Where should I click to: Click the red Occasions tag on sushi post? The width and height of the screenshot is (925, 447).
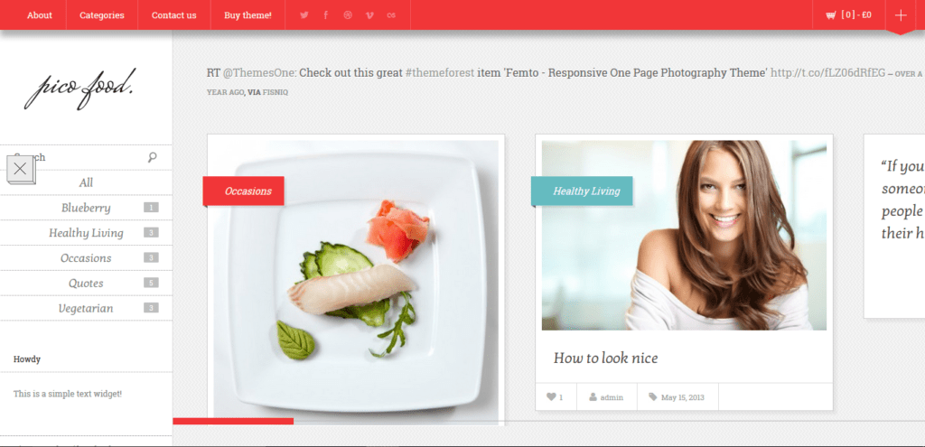click(244, 191)
